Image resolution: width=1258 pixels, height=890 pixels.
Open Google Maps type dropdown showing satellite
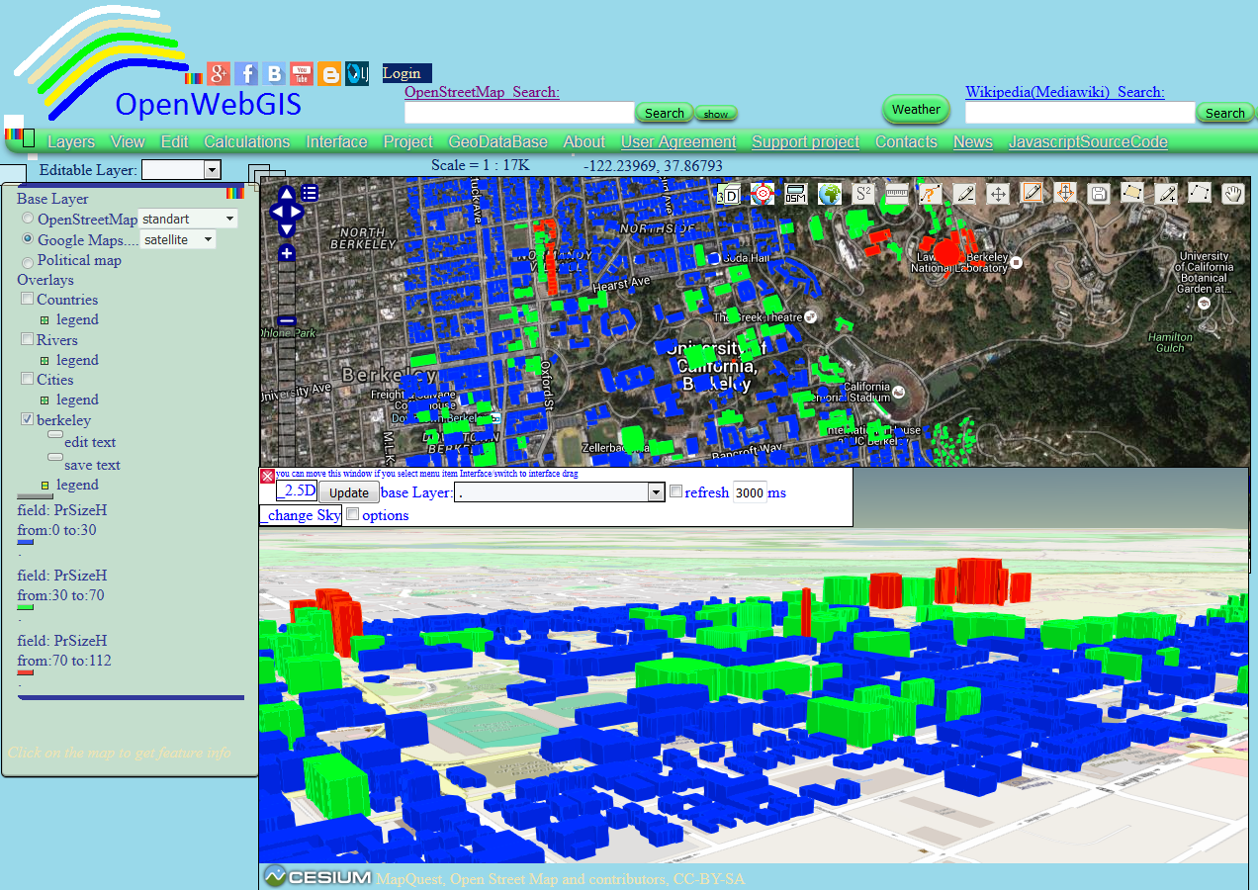click(178, 239)
